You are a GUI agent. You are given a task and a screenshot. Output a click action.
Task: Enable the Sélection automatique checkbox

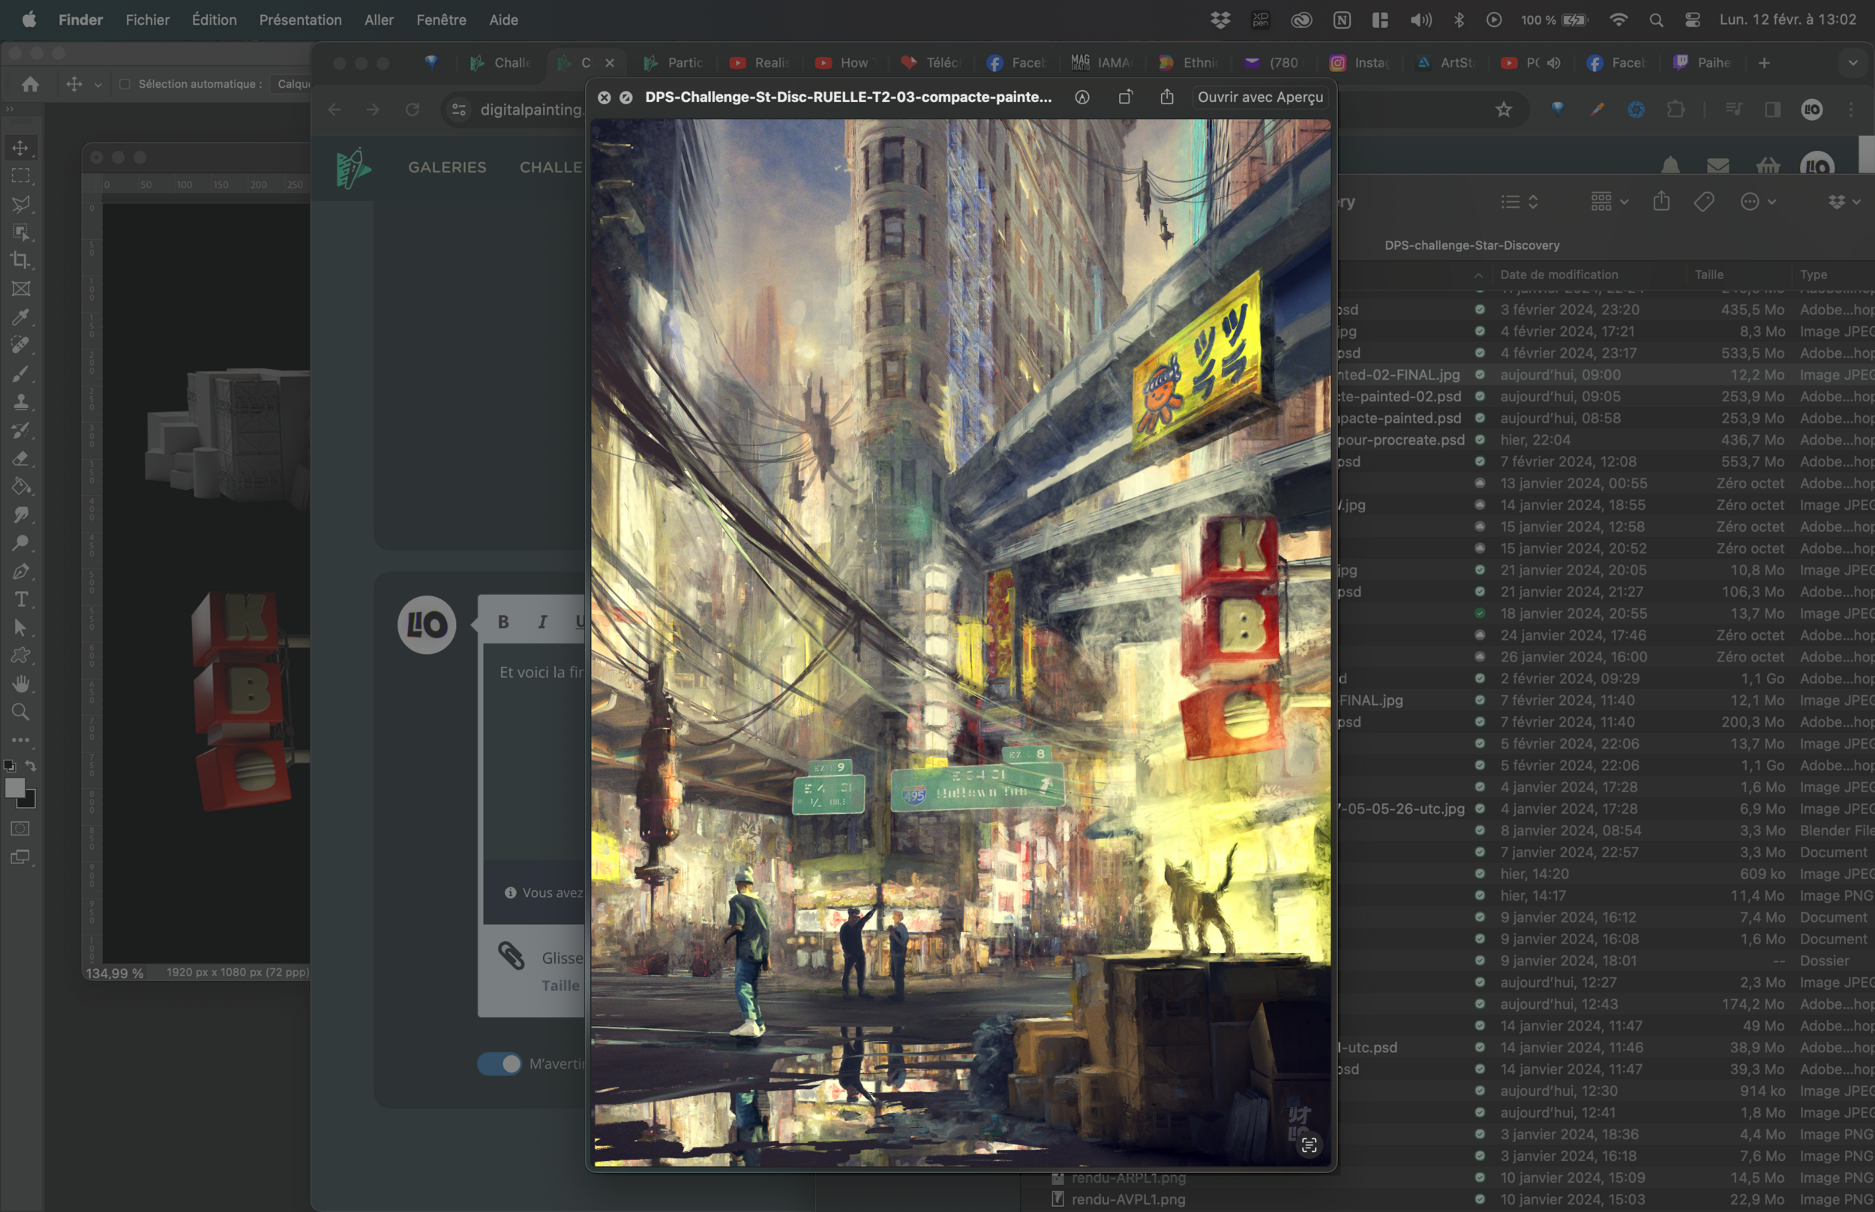[124, 84]
